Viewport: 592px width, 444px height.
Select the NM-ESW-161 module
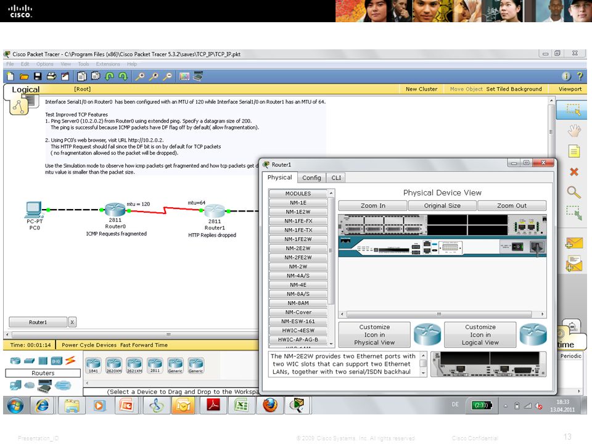pyautogui.click(x=298, y=321)
